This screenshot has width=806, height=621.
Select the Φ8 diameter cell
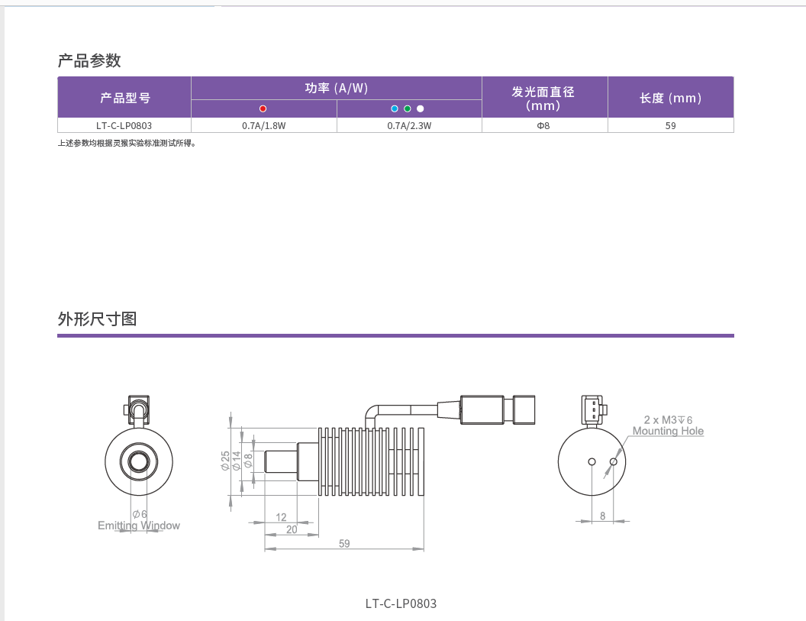click(x=544, y=125)
